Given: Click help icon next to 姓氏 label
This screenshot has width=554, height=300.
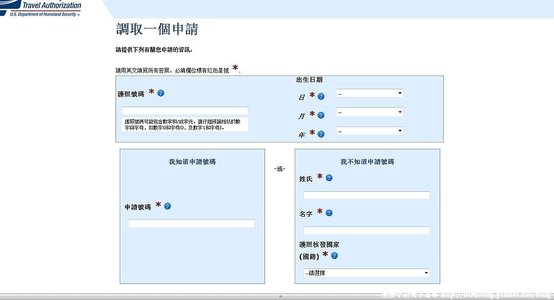Looking at the screenshot, I should click(x=329, y=177).
